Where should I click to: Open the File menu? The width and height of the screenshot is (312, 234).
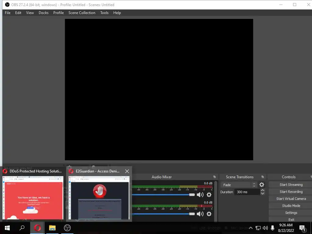tap(8, 13)
